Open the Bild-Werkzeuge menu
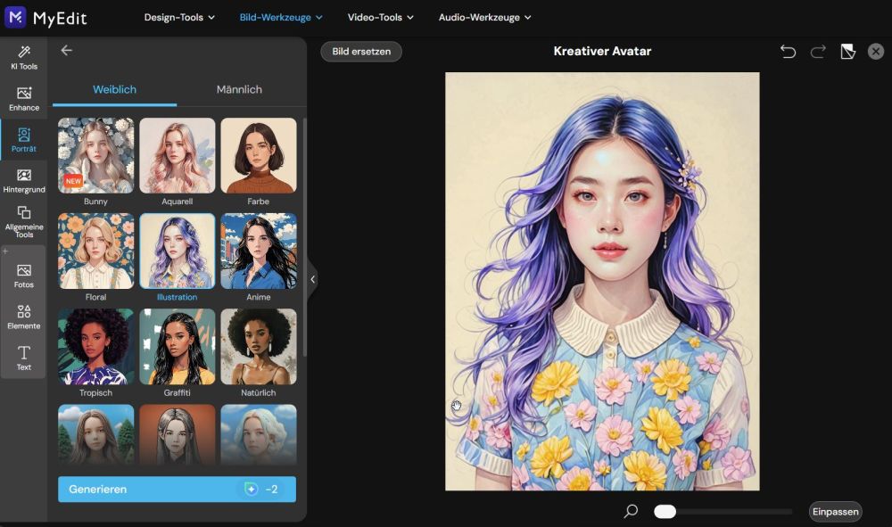The height and width of the screenshot is (527, 892). click(281, 17)
